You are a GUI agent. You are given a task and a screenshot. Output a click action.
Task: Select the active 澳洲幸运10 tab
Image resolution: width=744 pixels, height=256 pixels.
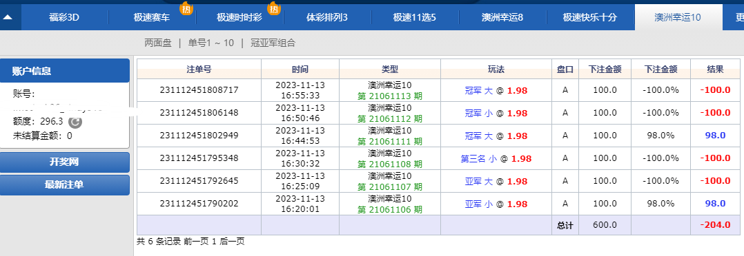tap(678, 18)
